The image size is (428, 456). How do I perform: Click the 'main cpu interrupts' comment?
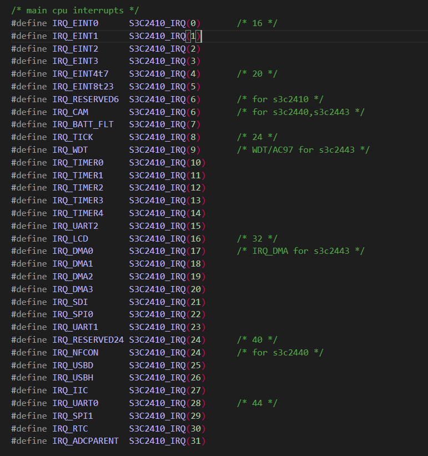tap(75, 11)
